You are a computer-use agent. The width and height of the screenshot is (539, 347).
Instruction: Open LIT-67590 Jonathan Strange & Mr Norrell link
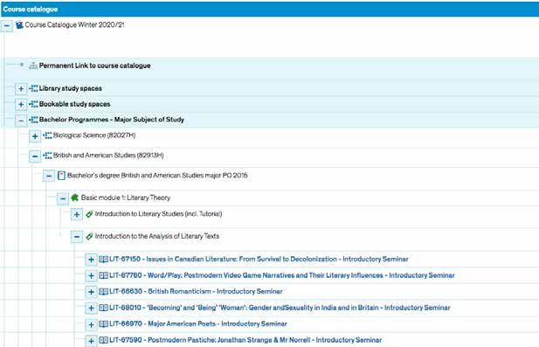(245, 340)
